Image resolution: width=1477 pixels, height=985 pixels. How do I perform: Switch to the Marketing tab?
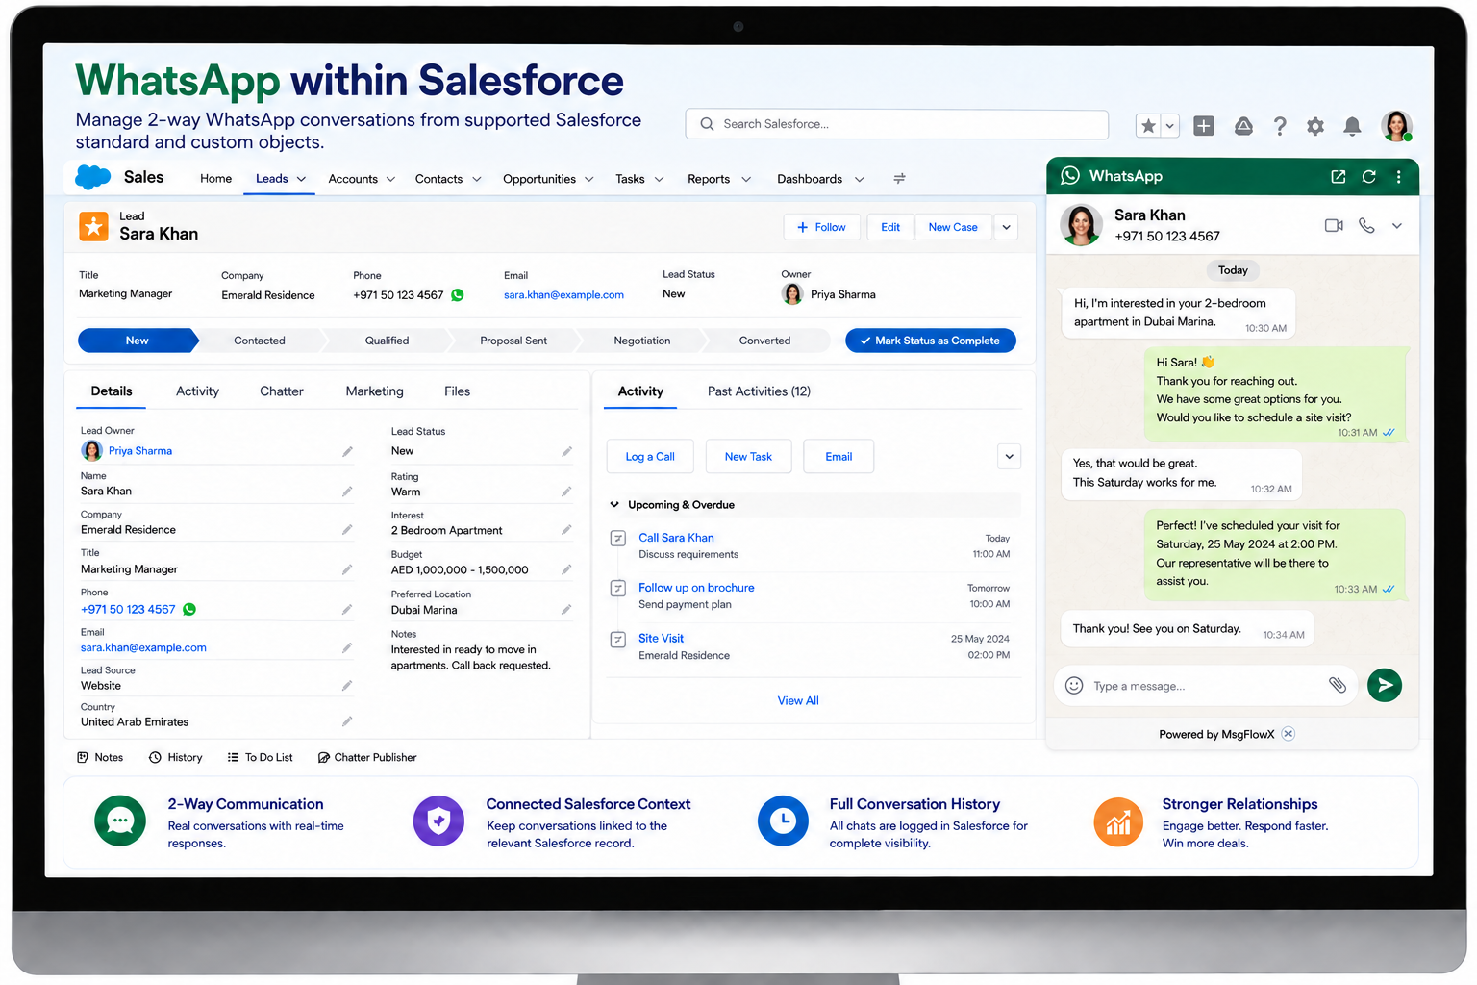[375, 391]
